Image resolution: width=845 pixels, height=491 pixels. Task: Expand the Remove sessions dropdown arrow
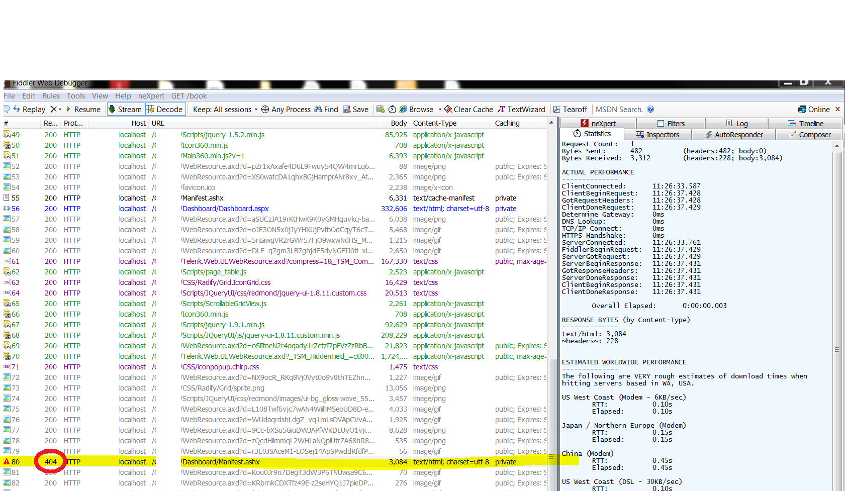(x=60, y=109)
